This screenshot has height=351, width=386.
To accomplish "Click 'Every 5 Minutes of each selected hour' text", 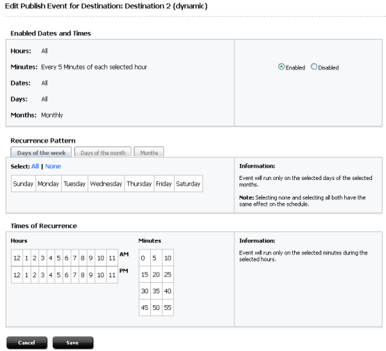I will (94, 67).
